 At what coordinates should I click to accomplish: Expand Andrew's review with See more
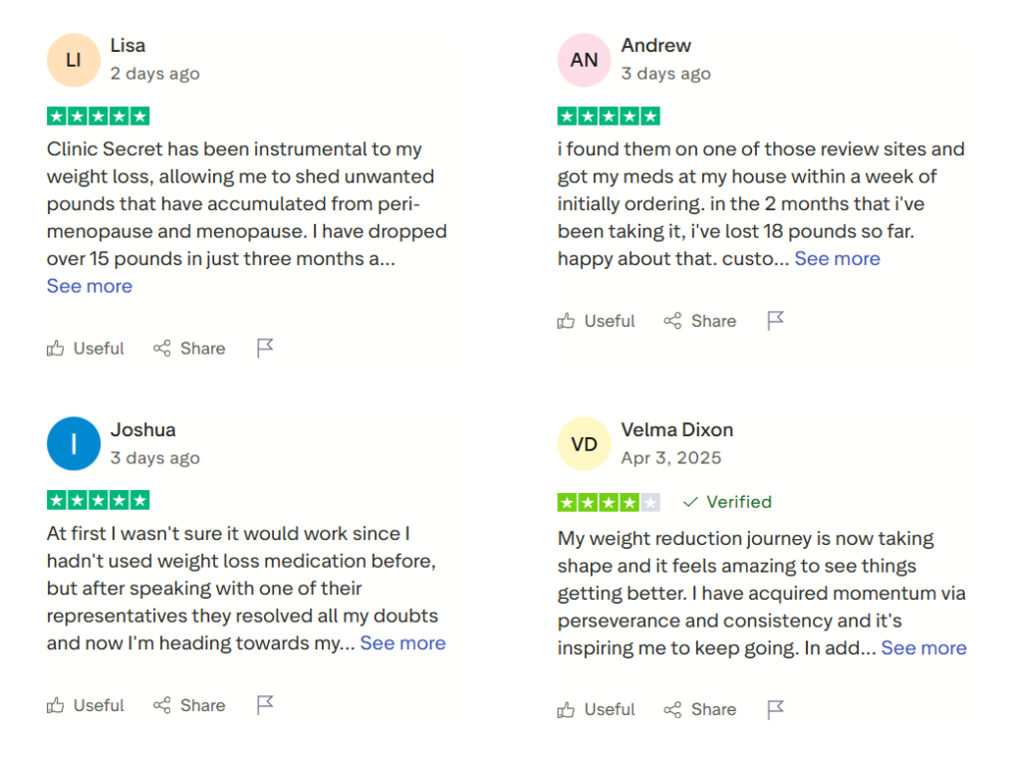click(x=837, y=259)
